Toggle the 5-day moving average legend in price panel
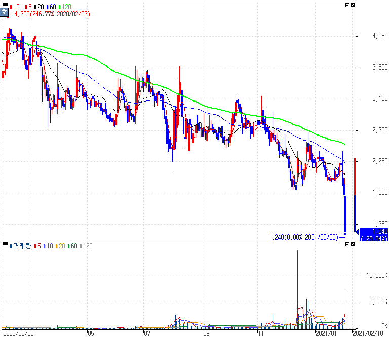The height and width of the screenshot is (337, 389). click(x=28, y=7)
